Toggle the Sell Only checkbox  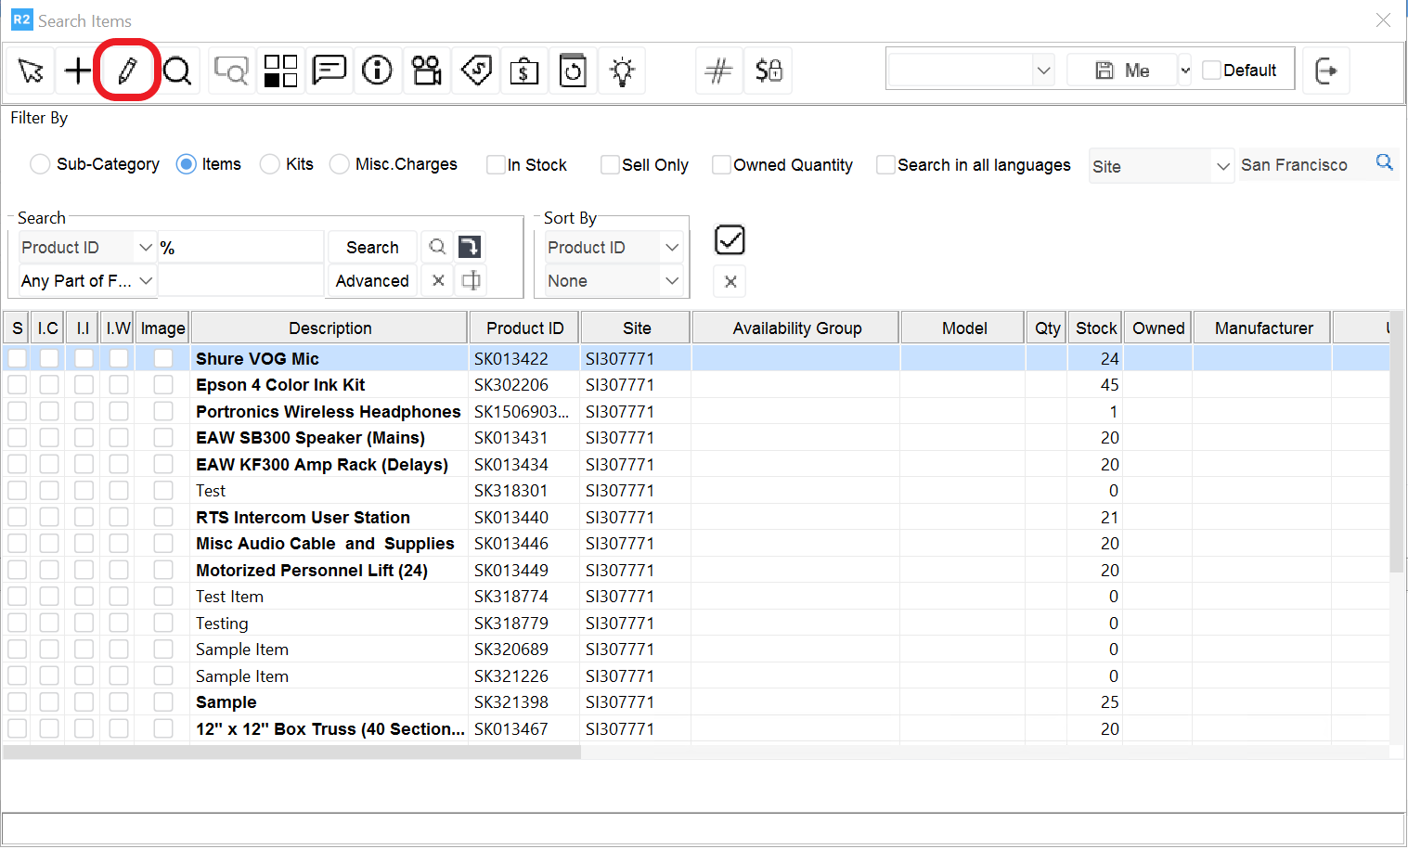tap(610, 165)
